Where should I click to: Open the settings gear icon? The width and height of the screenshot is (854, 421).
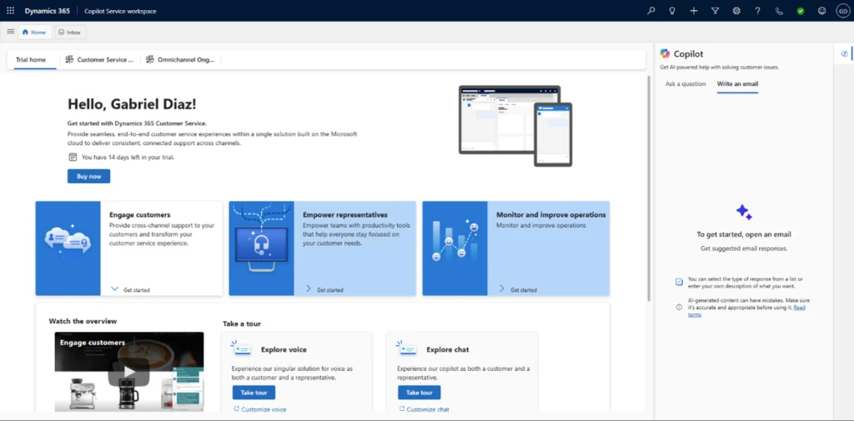click(x=736, y=11)
